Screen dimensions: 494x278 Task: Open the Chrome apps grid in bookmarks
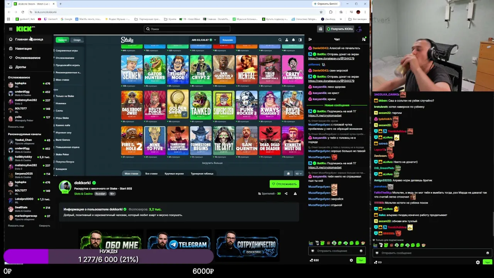[x=8, y=19]
